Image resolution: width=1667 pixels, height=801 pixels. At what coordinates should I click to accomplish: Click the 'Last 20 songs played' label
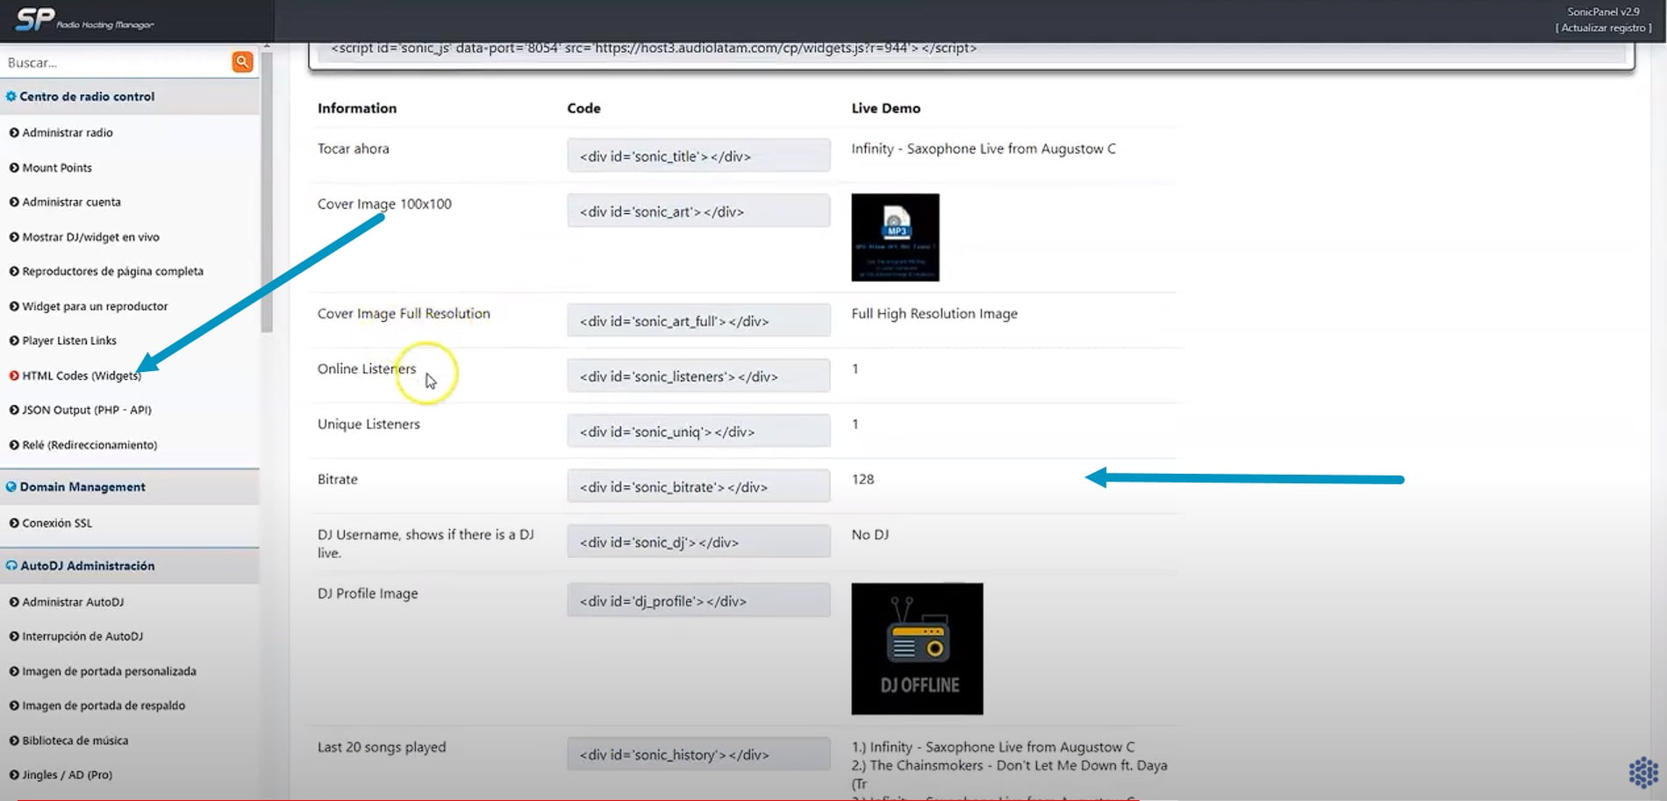tap(382, 747)
